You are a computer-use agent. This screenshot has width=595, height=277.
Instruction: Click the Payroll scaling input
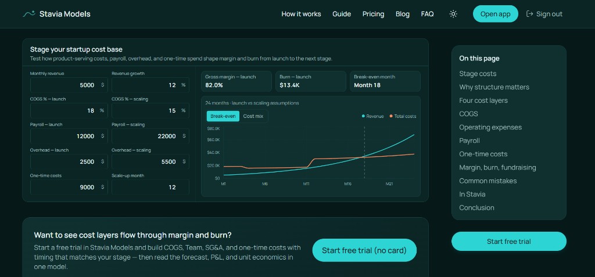[150, 136]
